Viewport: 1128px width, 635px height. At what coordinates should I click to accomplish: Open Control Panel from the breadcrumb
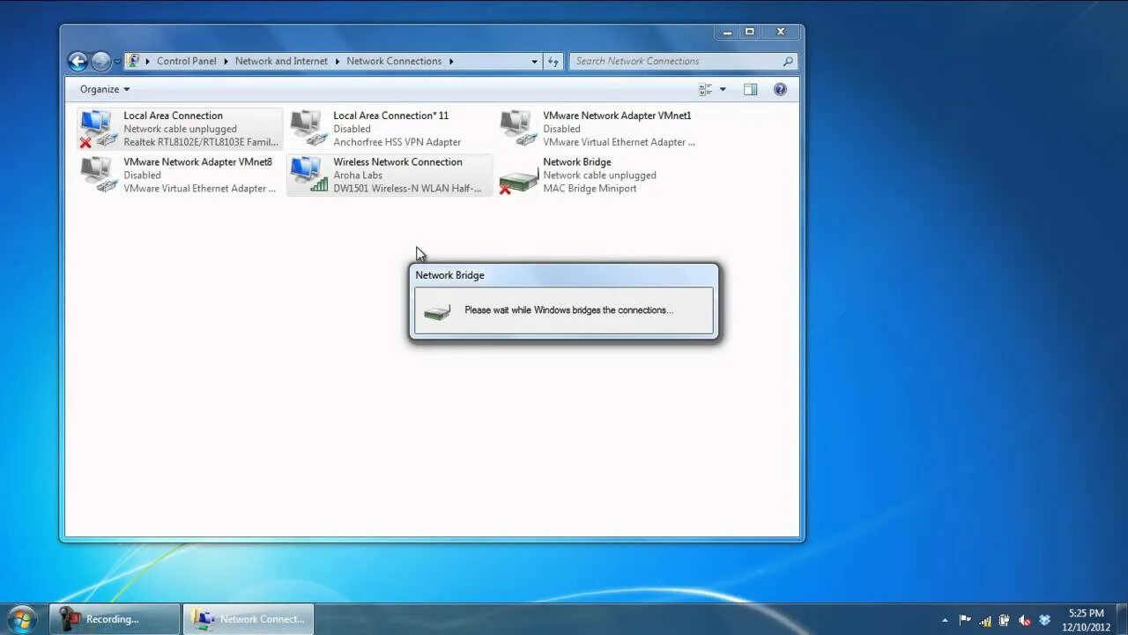pyautogui.click(x=186, y=61)
